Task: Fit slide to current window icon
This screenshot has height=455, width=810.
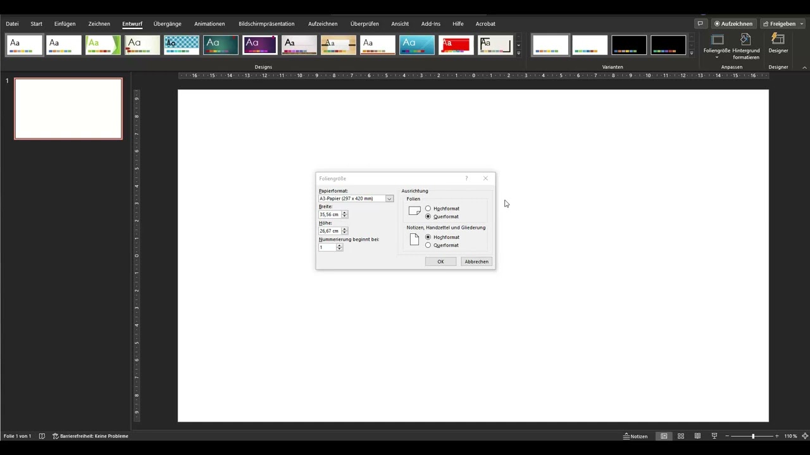Action: (805, 436)
